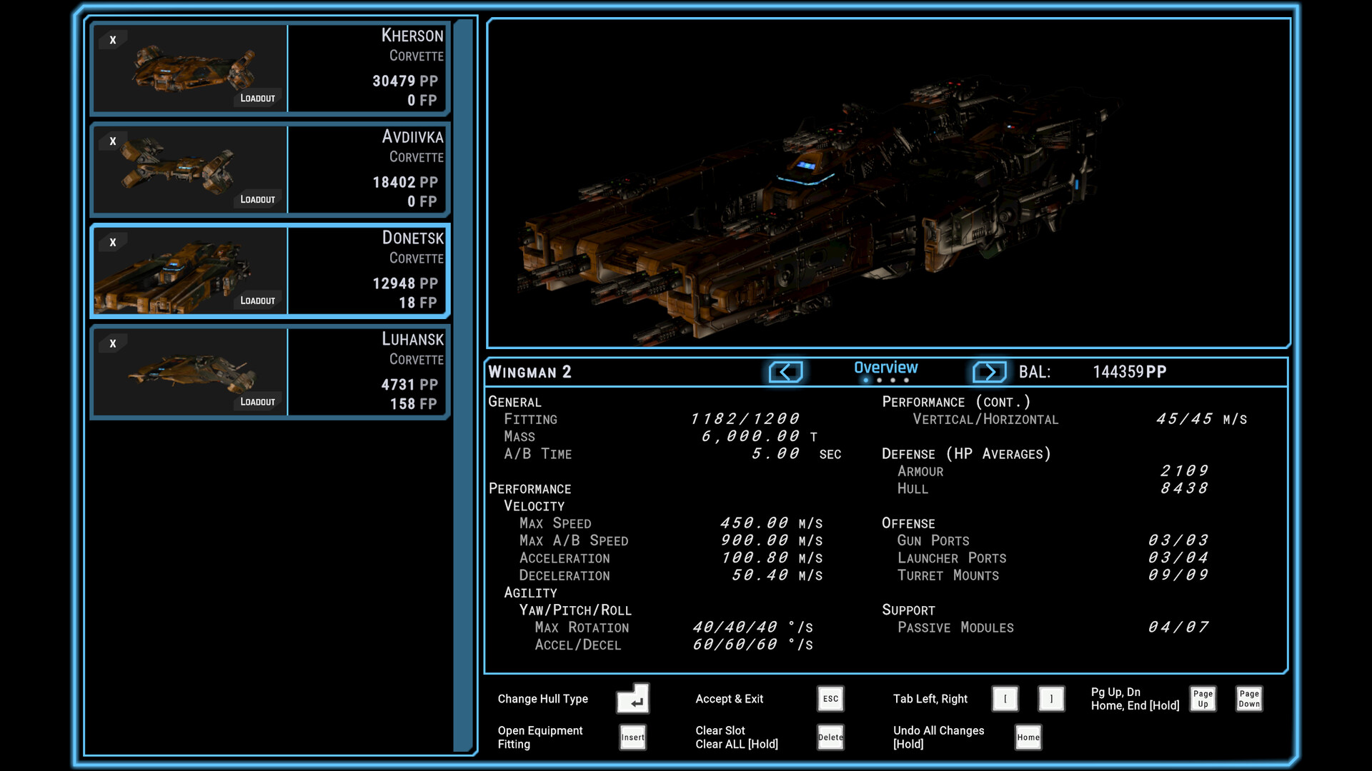1372x771 pixels.
Task: Open Loadout for the Avdiivka corvette
Action: coord(258,200)
